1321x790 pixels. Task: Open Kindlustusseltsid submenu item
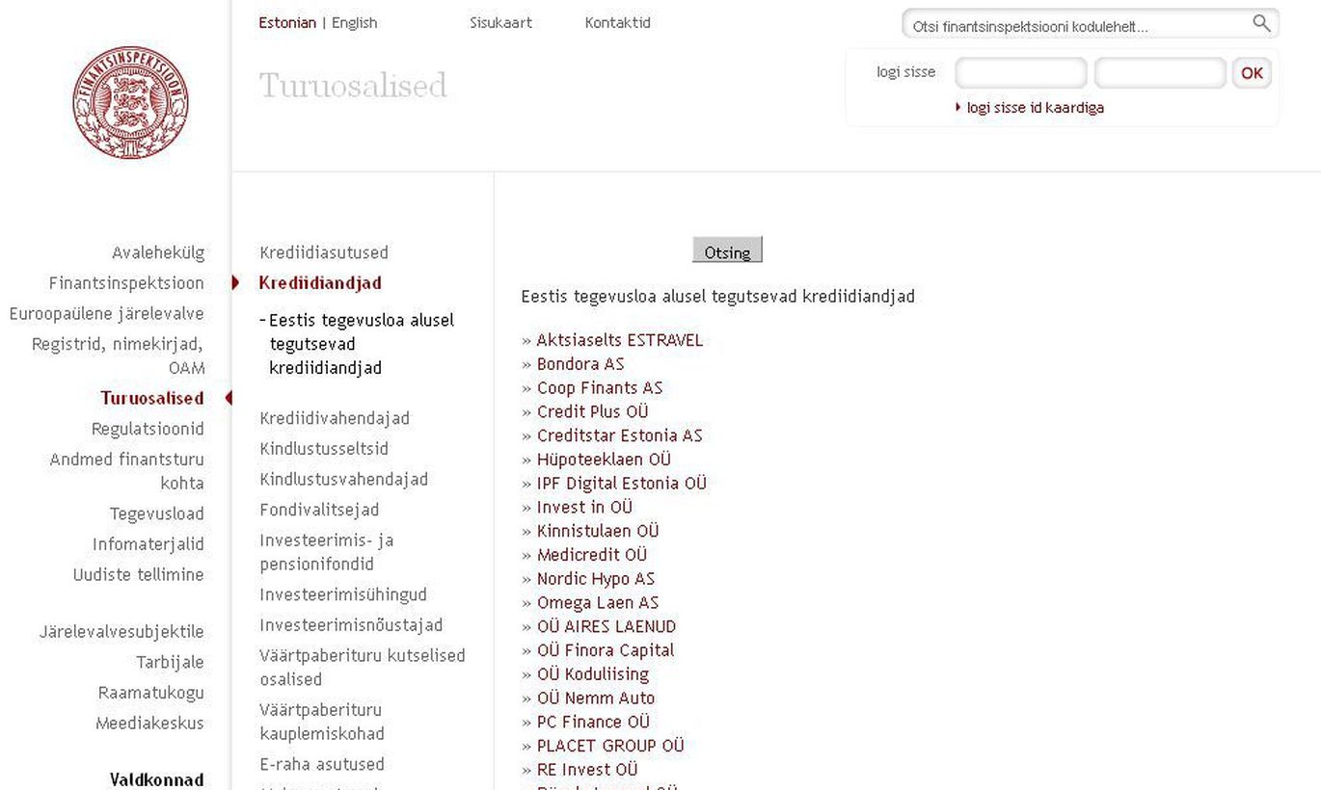coord(324,449)
